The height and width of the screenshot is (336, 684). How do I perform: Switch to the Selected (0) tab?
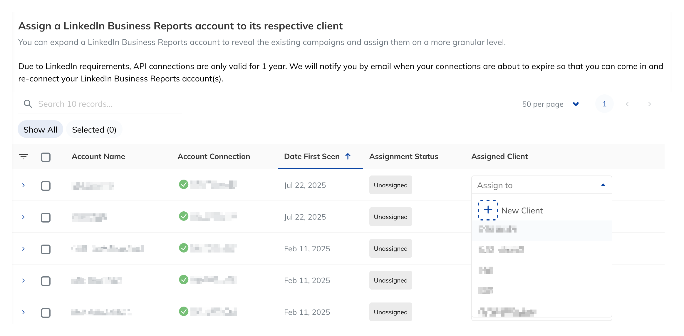tap(94, 129)
